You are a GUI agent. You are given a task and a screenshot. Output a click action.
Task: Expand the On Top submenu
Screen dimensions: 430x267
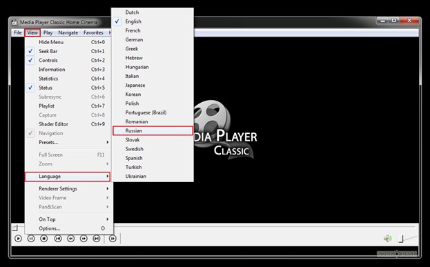(x=68, y=219)
